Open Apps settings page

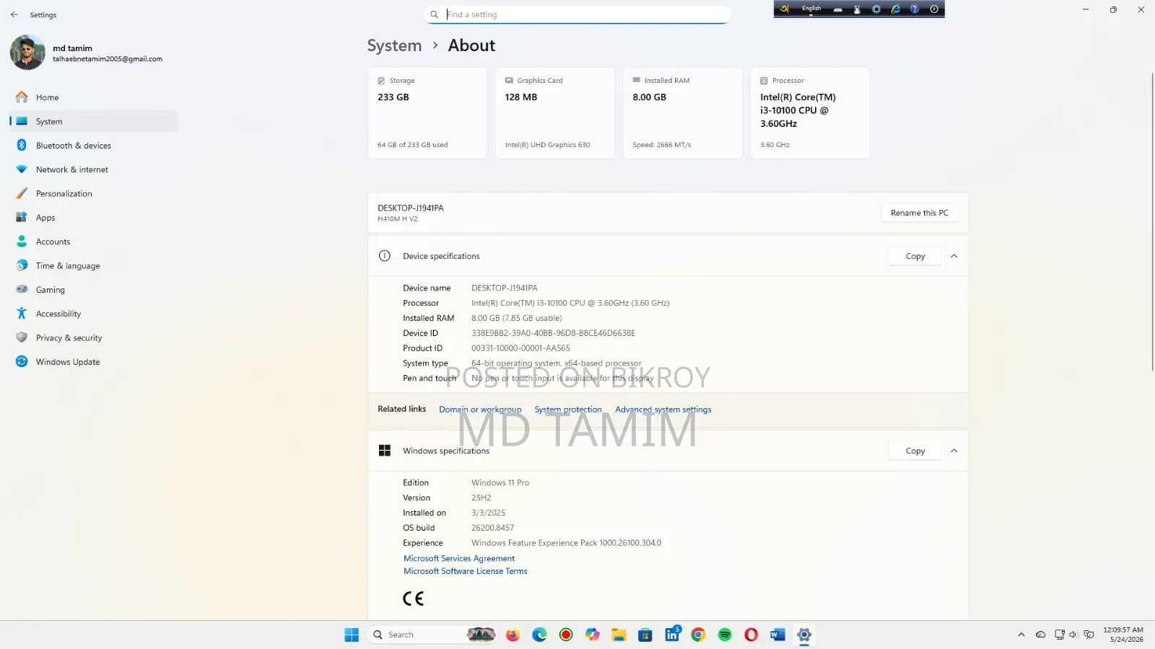click(x=94, y=218)
